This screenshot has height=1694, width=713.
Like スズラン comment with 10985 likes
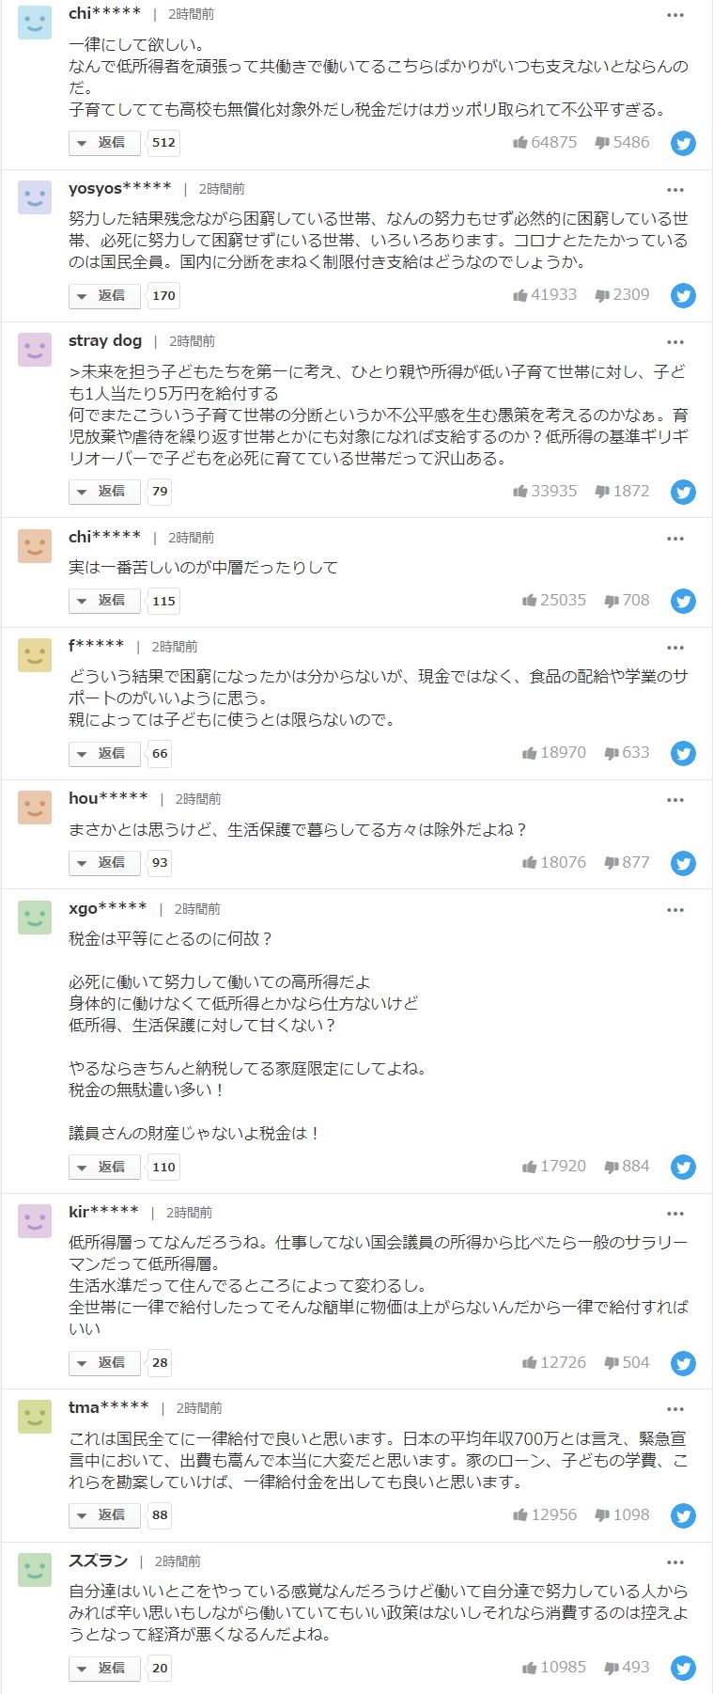(x=554, y=1667)
